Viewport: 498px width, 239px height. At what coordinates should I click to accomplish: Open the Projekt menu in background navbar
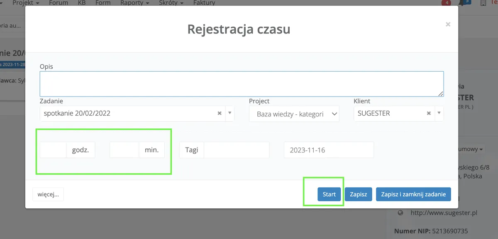coord(26,3)
